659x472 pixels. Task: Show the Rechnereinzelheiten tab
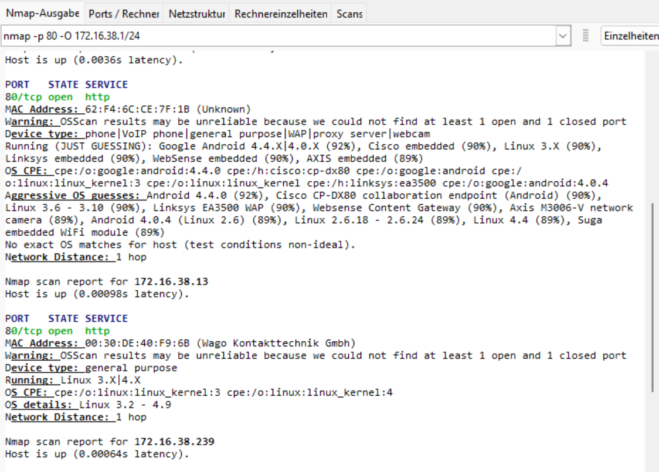[x=281, y=13]
